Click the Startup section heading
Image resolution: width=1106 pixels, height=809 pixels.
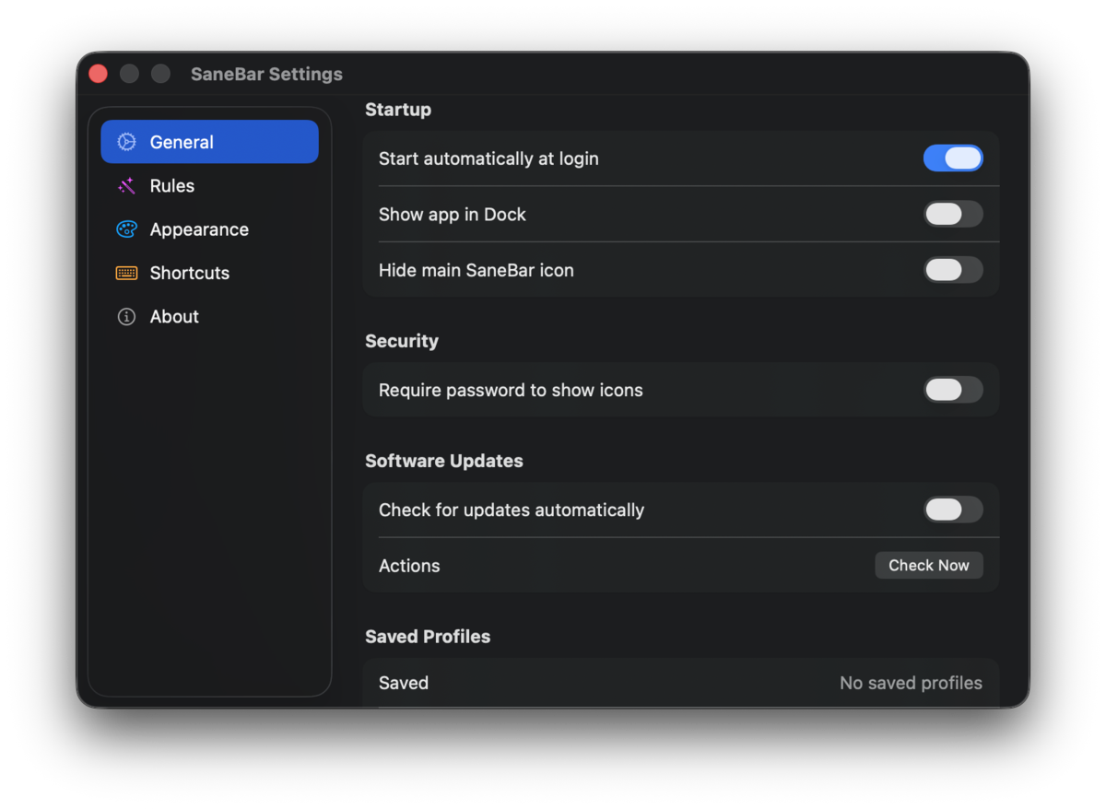[x=398, y=110]
